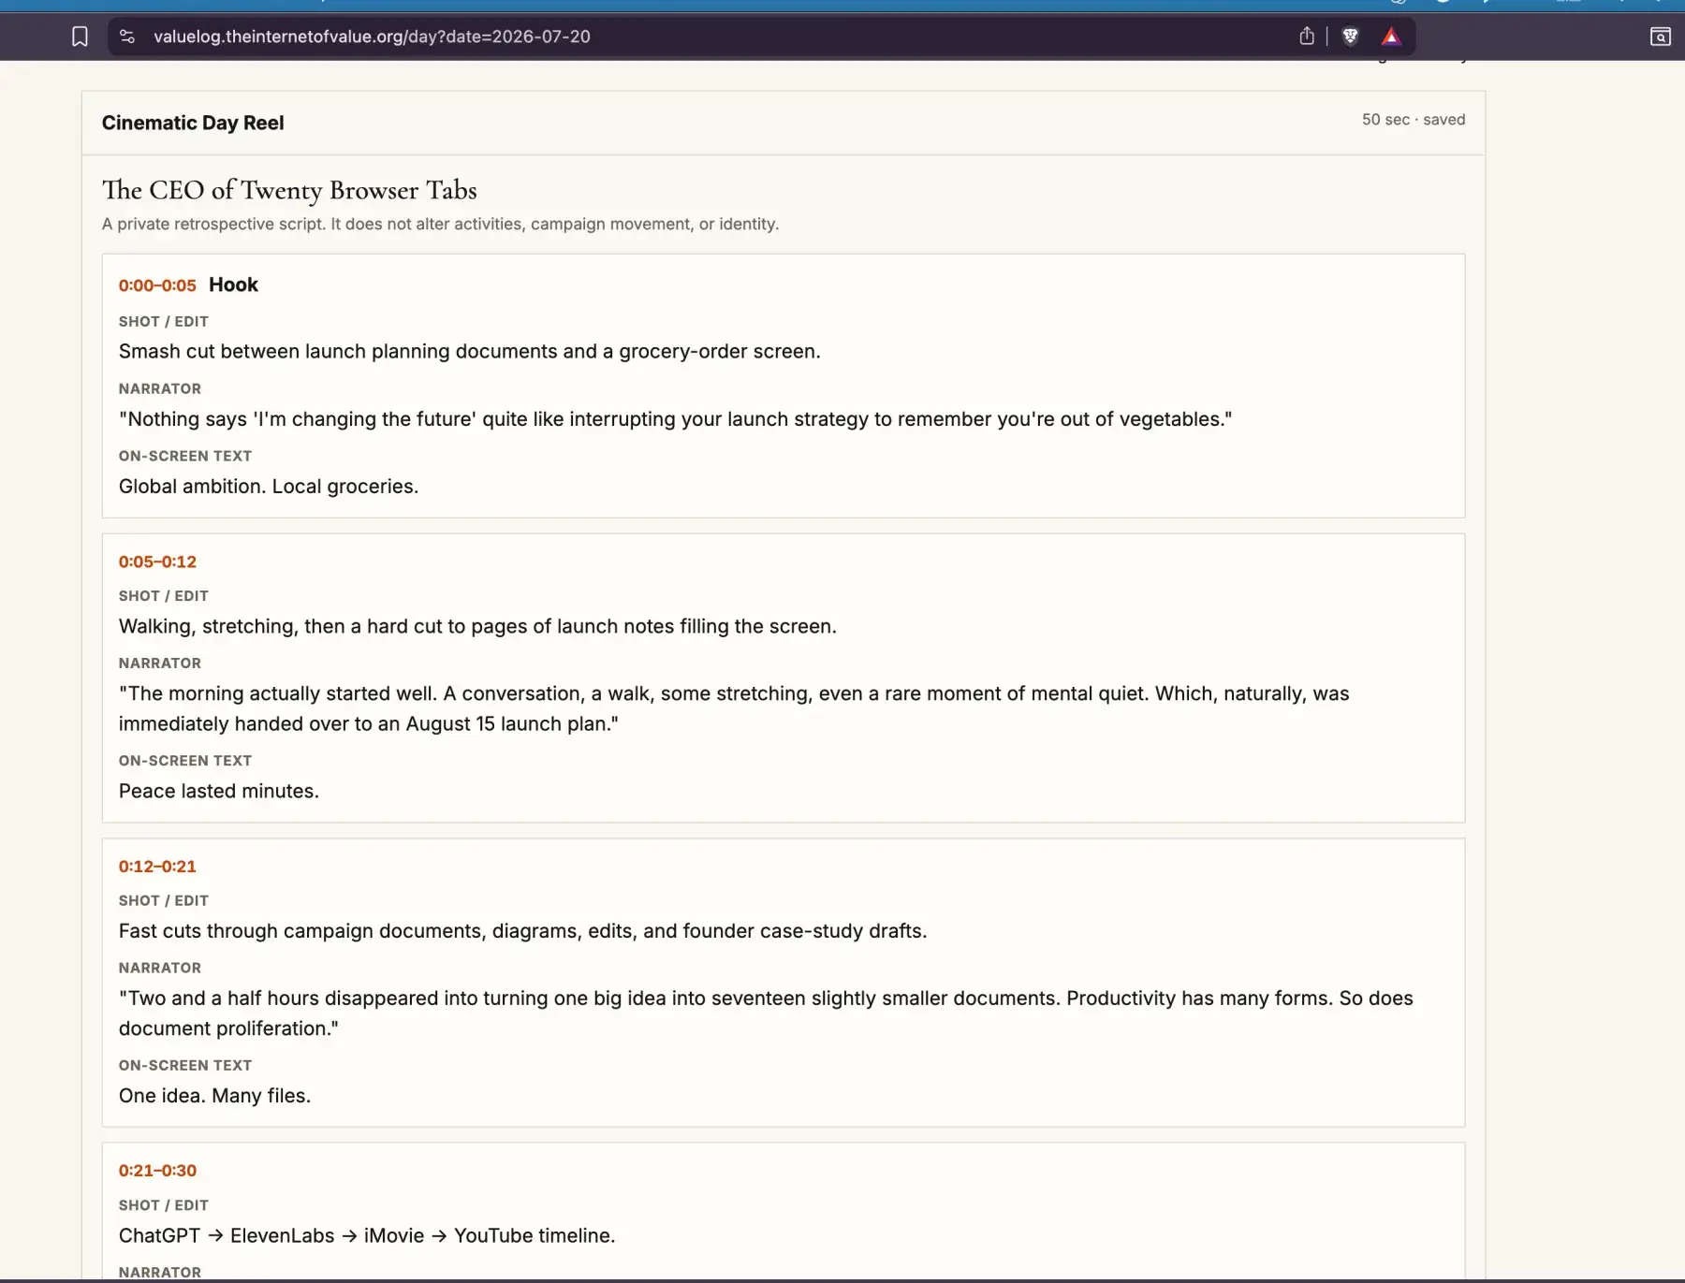The height and width of the screenshot is (1283, 1685).
Task: Jump to the 0:12–0:21 timestamp
Action: [x=157, y=867]
